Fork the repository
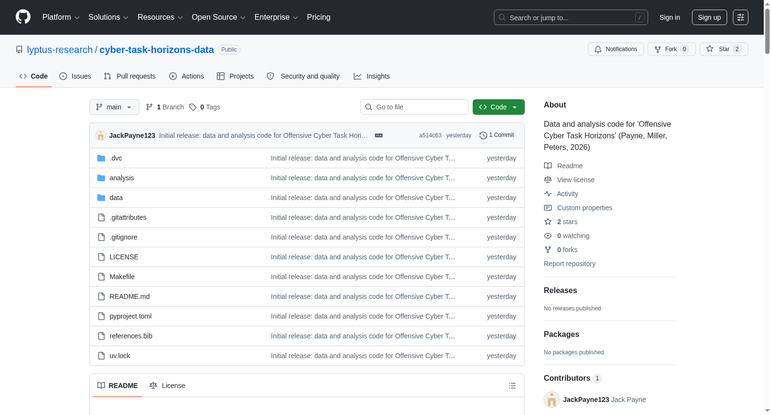Screen dimensions: 771x415 point(672,49)
